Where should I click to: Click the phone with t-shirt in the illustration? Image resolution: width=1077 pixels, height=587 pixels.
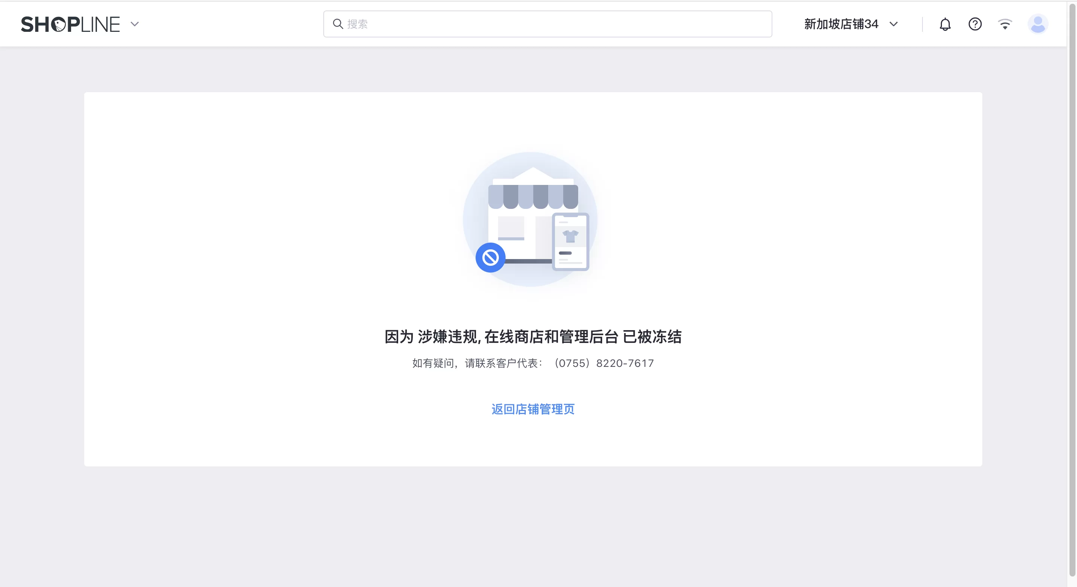tap(571, 242)
